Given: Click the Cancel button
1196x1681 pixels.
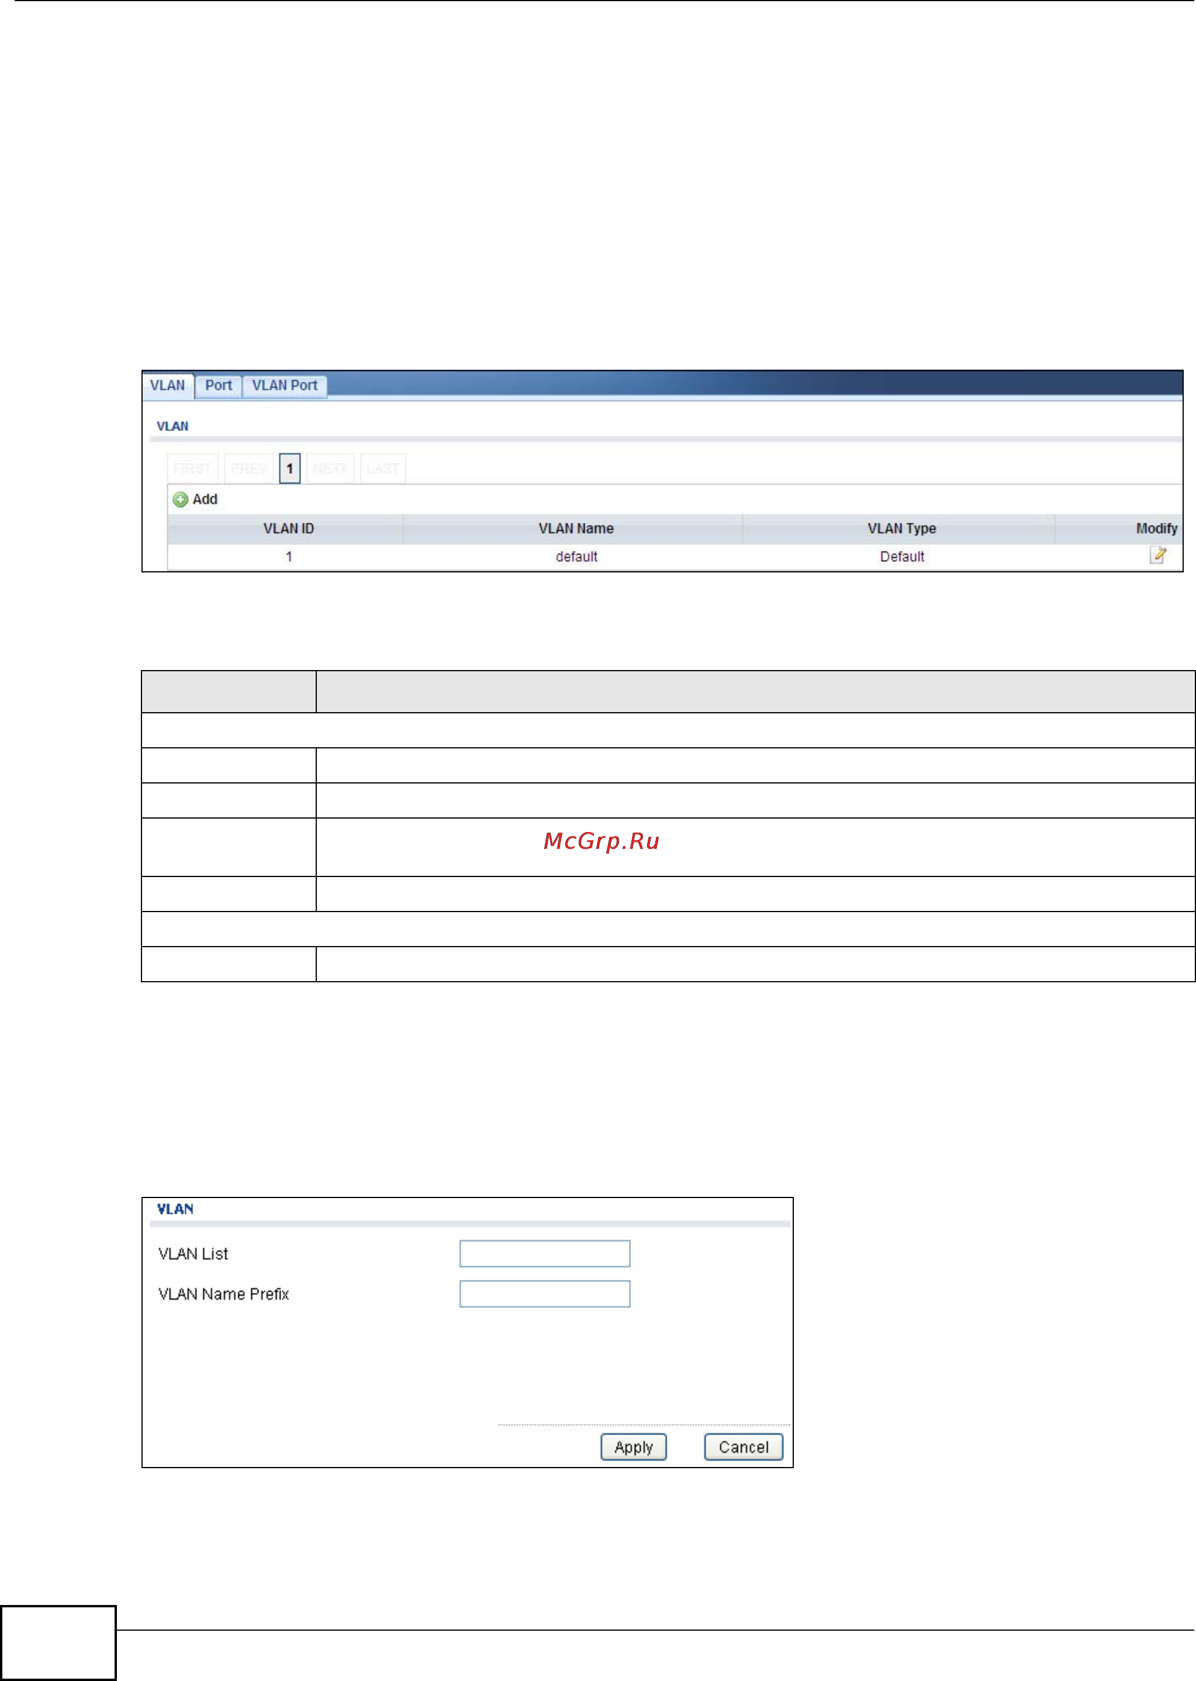Looking at the screenshot, I should tap(743, 1447).
